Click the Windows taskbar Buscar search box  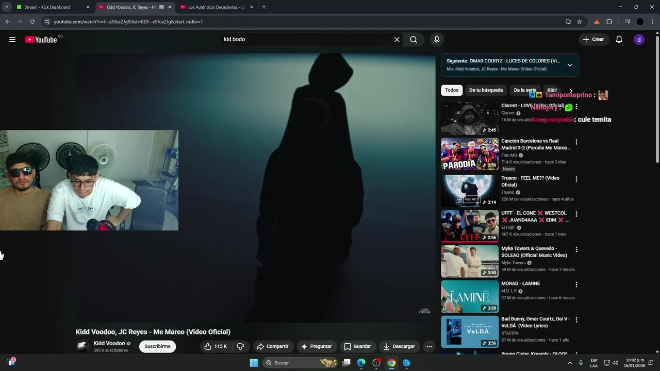(301, 363)
